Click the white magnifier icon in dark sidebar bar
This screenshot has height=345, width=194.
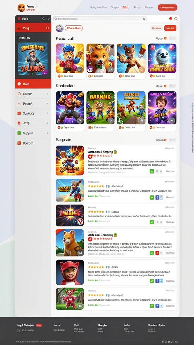(43, 19)
